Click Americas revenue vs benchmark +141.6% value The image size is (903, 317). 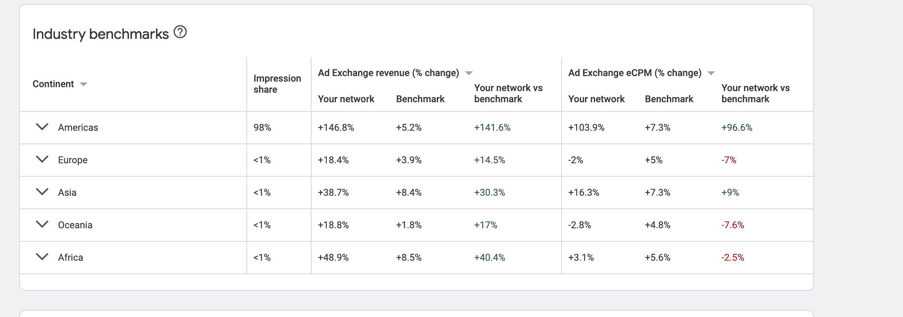(x=492, y=128)
